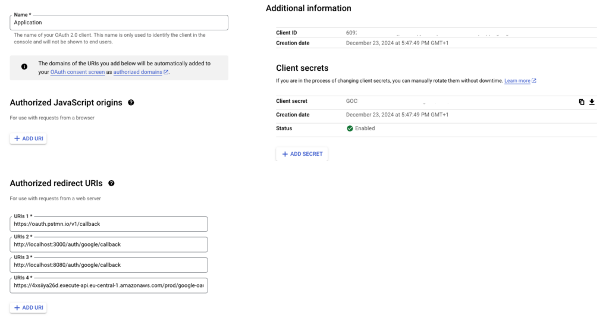Click the info icon in domains notice

[x=24, y=67]
